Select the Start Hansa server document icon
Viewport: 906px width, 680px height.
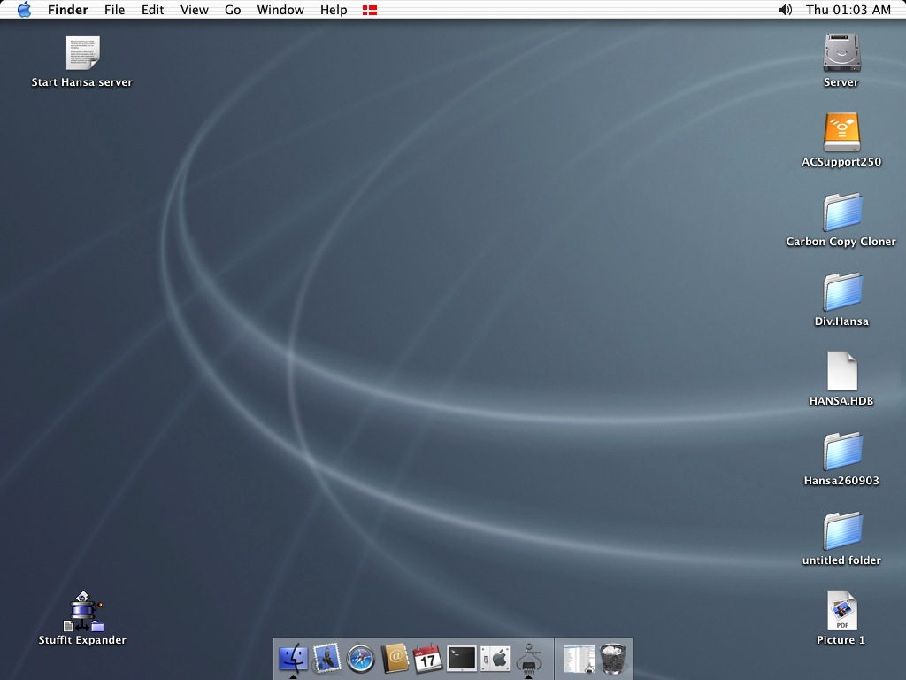82,52
